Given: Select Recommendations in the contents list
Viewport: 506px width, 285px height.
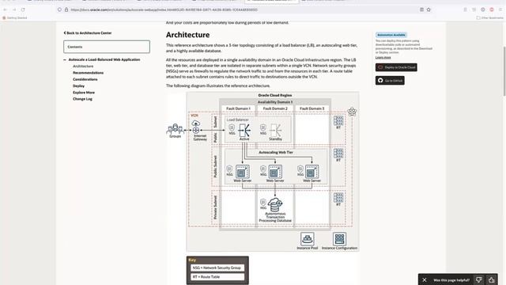Looking at the screenshot, I should tap(88, 73).
